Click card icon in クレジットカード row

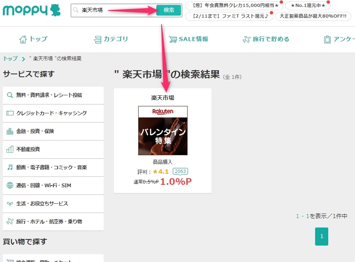point(10,113)
